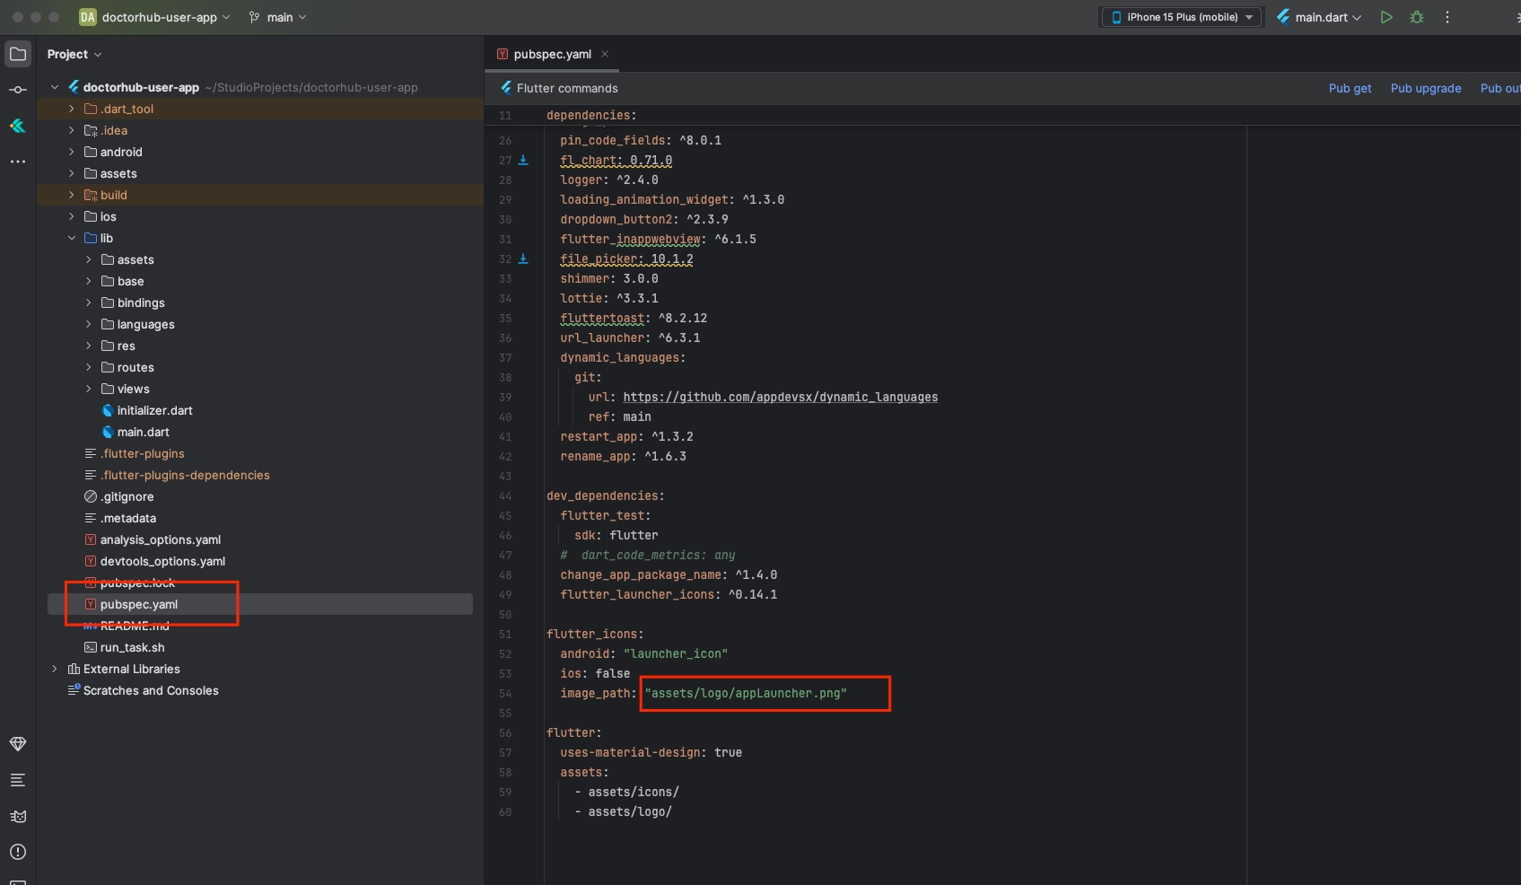
Task: Select the languages folder under lib
Action: coord(145,324)
